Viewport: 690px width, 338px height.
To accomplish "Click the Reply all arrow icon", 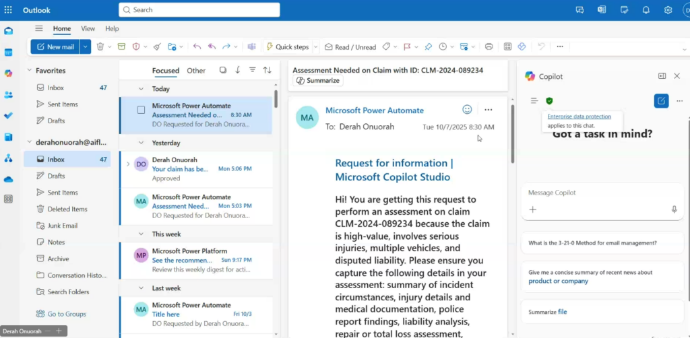I will pyautogui.click(x=212, y=46).
